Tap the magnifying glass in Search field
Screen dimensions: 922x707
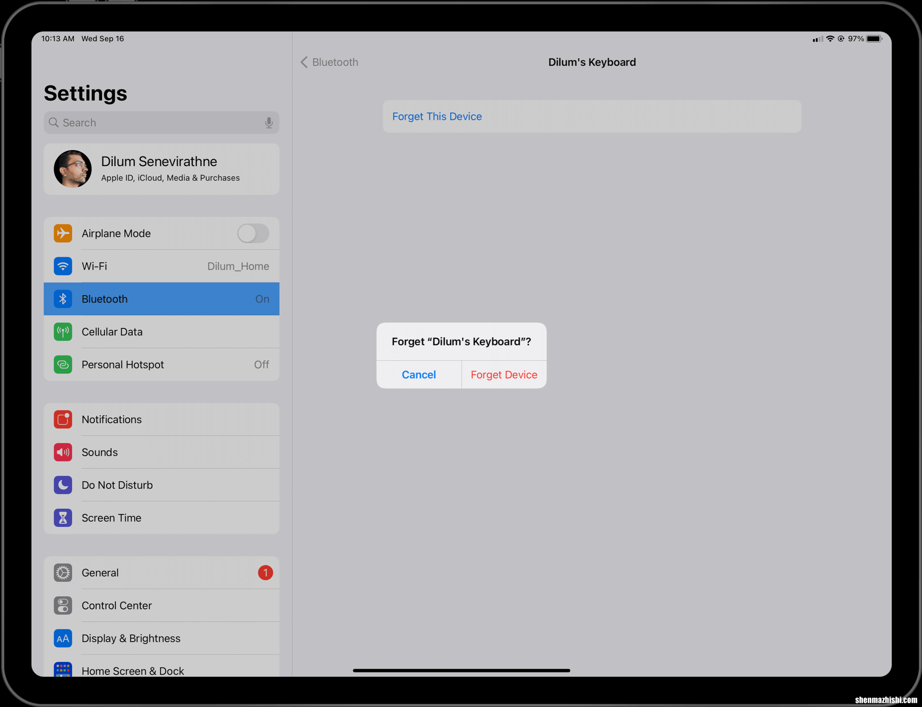[x=54, y=122]
